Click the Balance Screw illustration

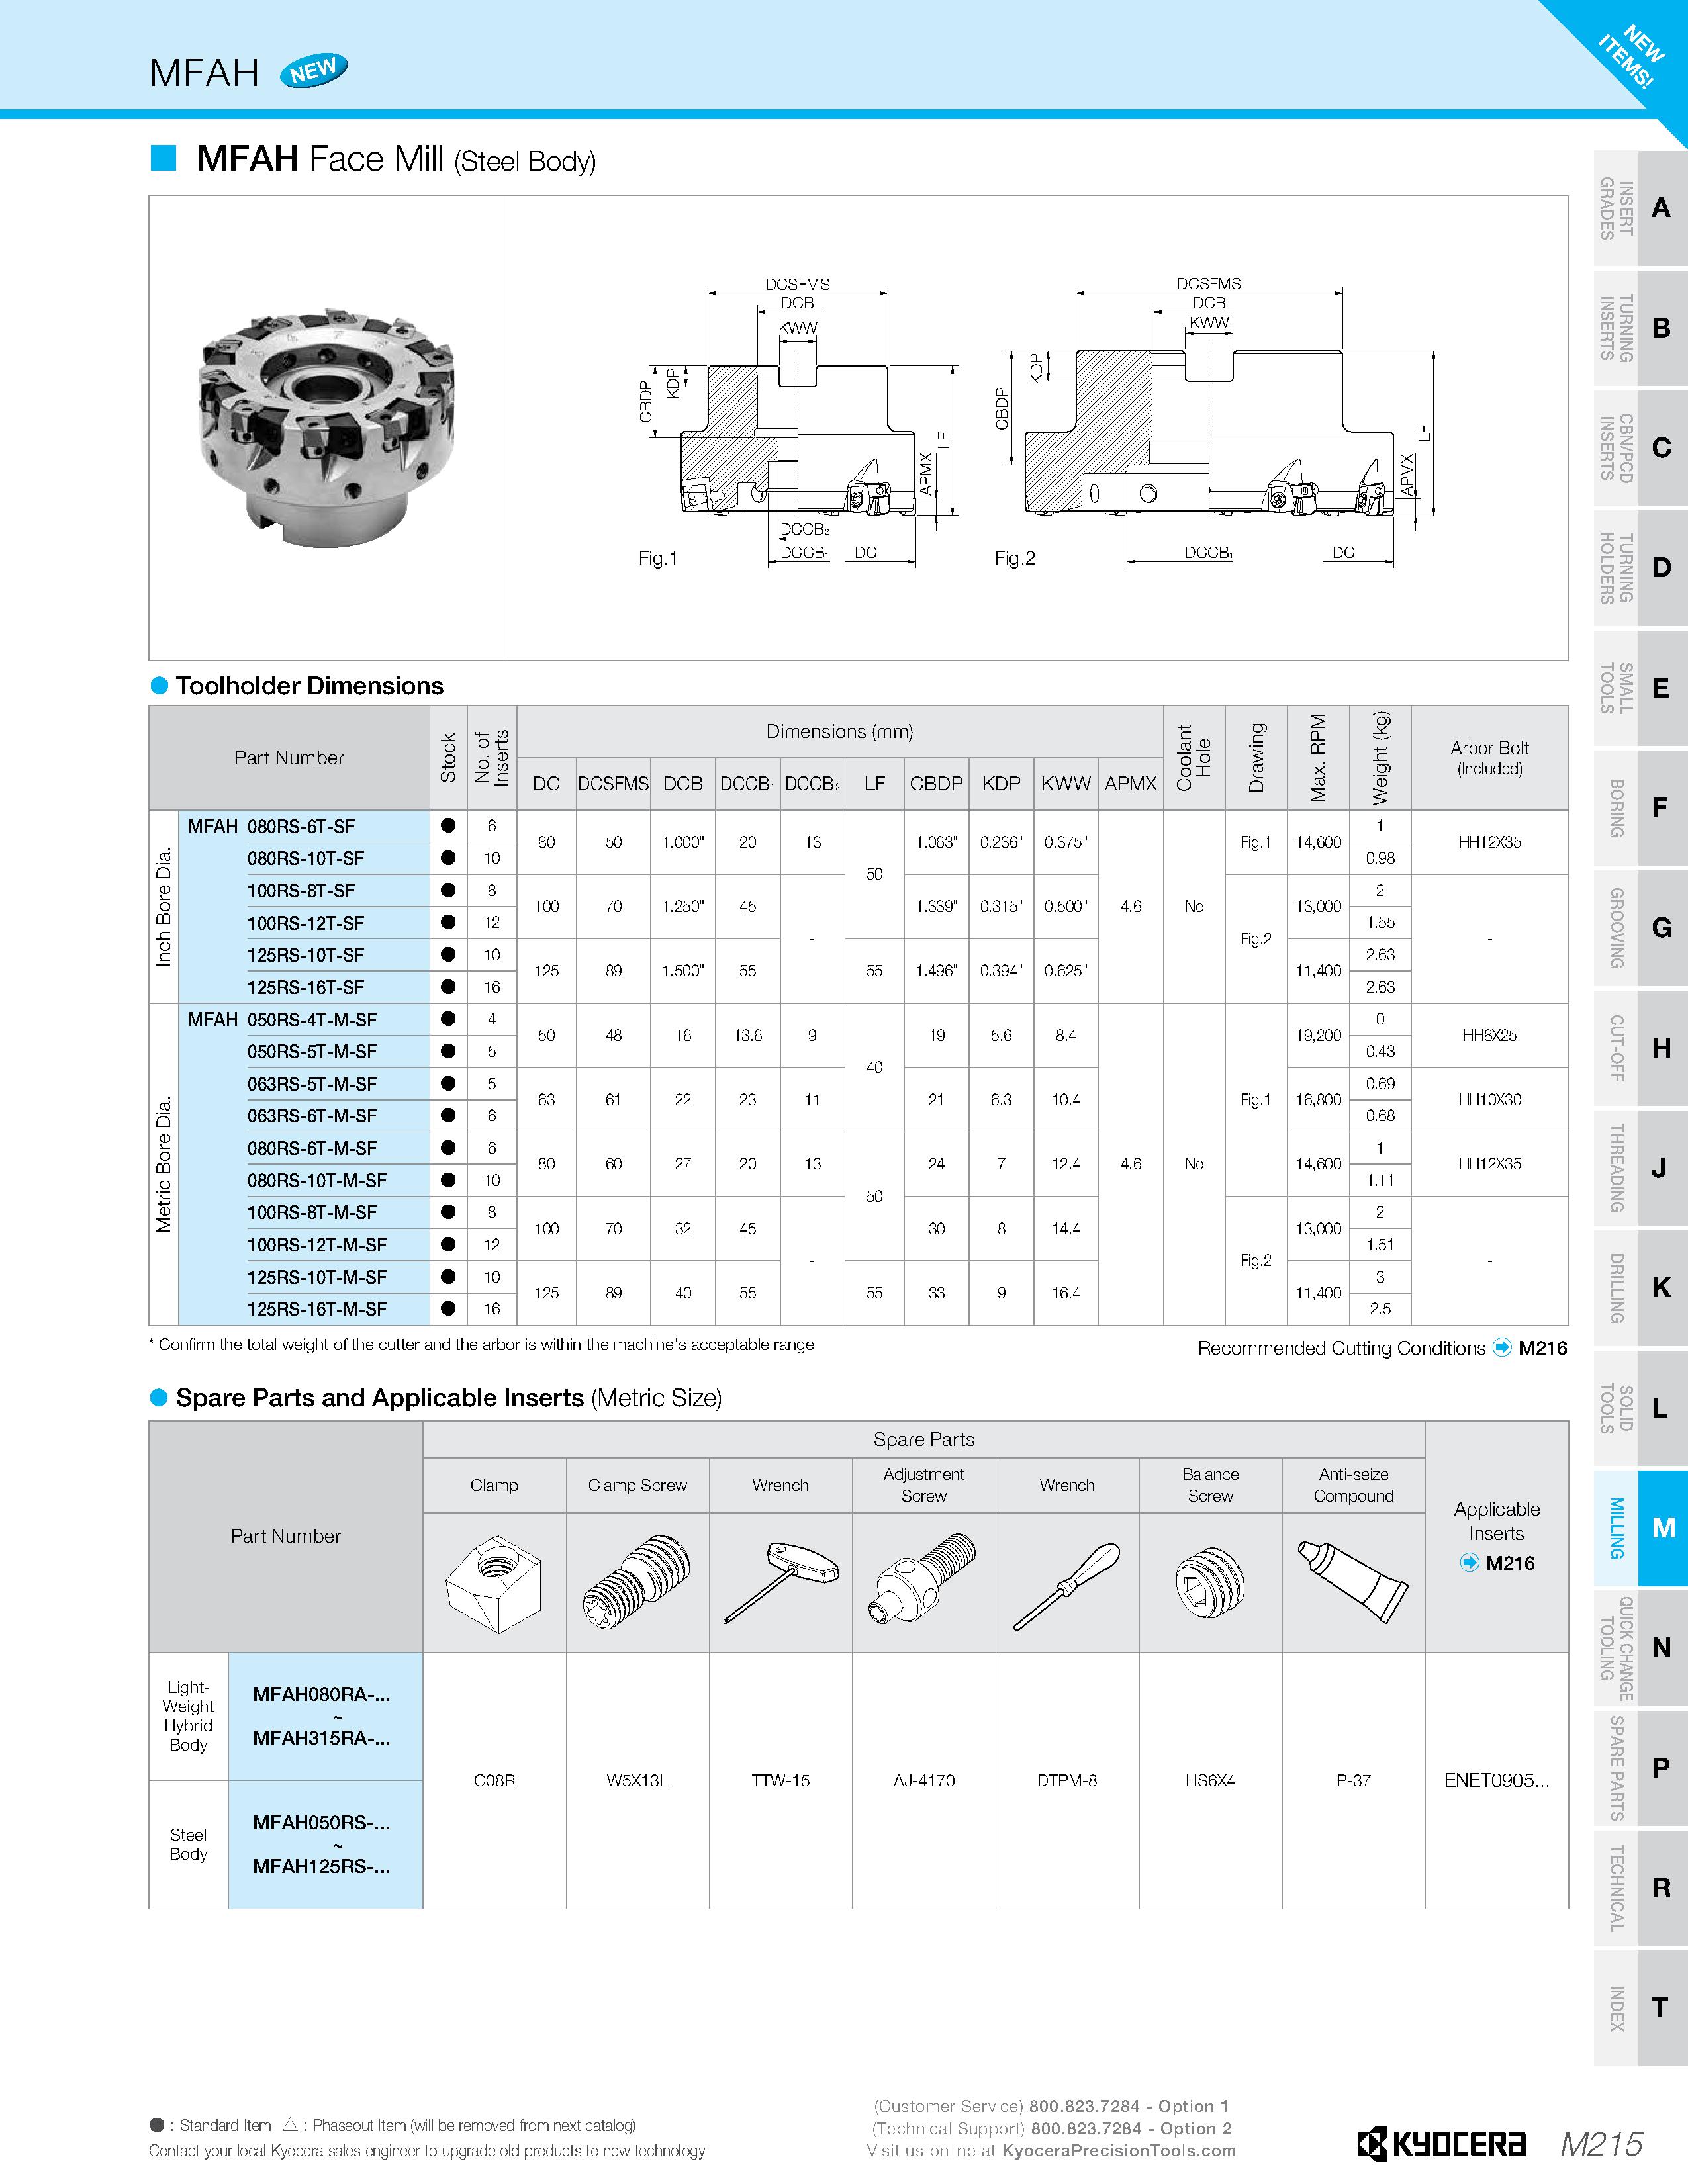pyautogui.click(x=1210, y=1582)
